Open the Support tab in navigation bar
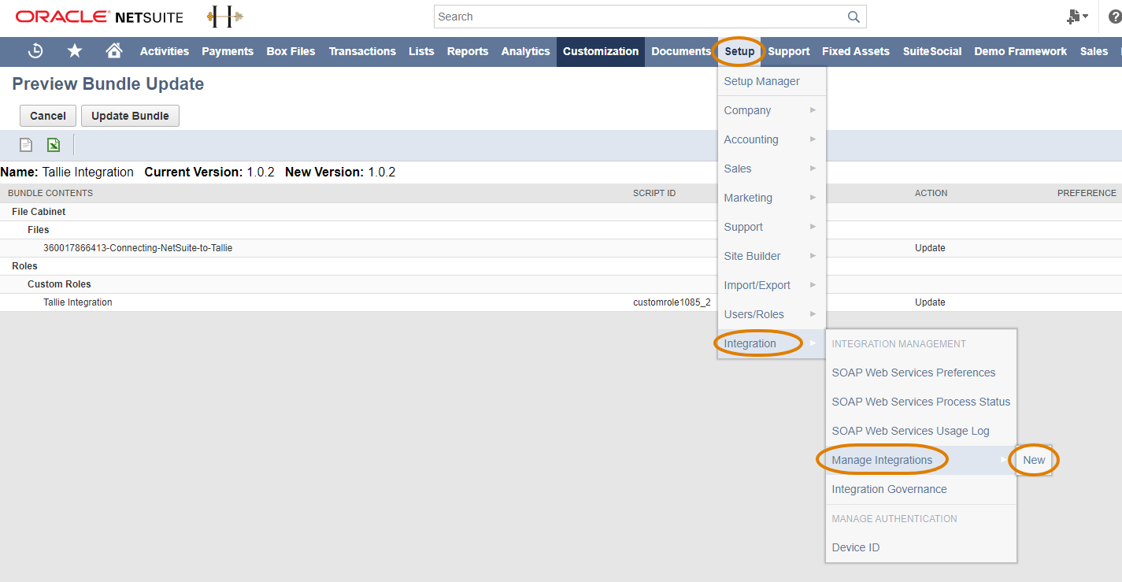The height and width of the screenshot is (582, 1122). tap(789, 51)
